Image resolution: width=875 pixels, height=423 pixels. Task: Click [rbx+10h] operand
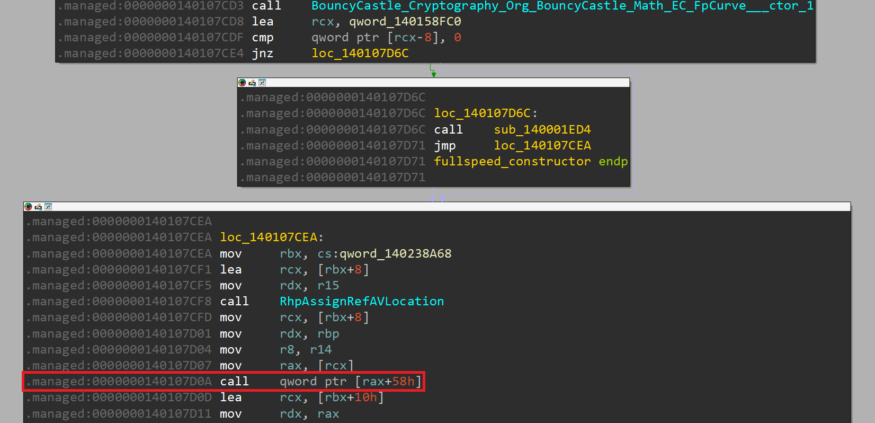click(351, 398)
